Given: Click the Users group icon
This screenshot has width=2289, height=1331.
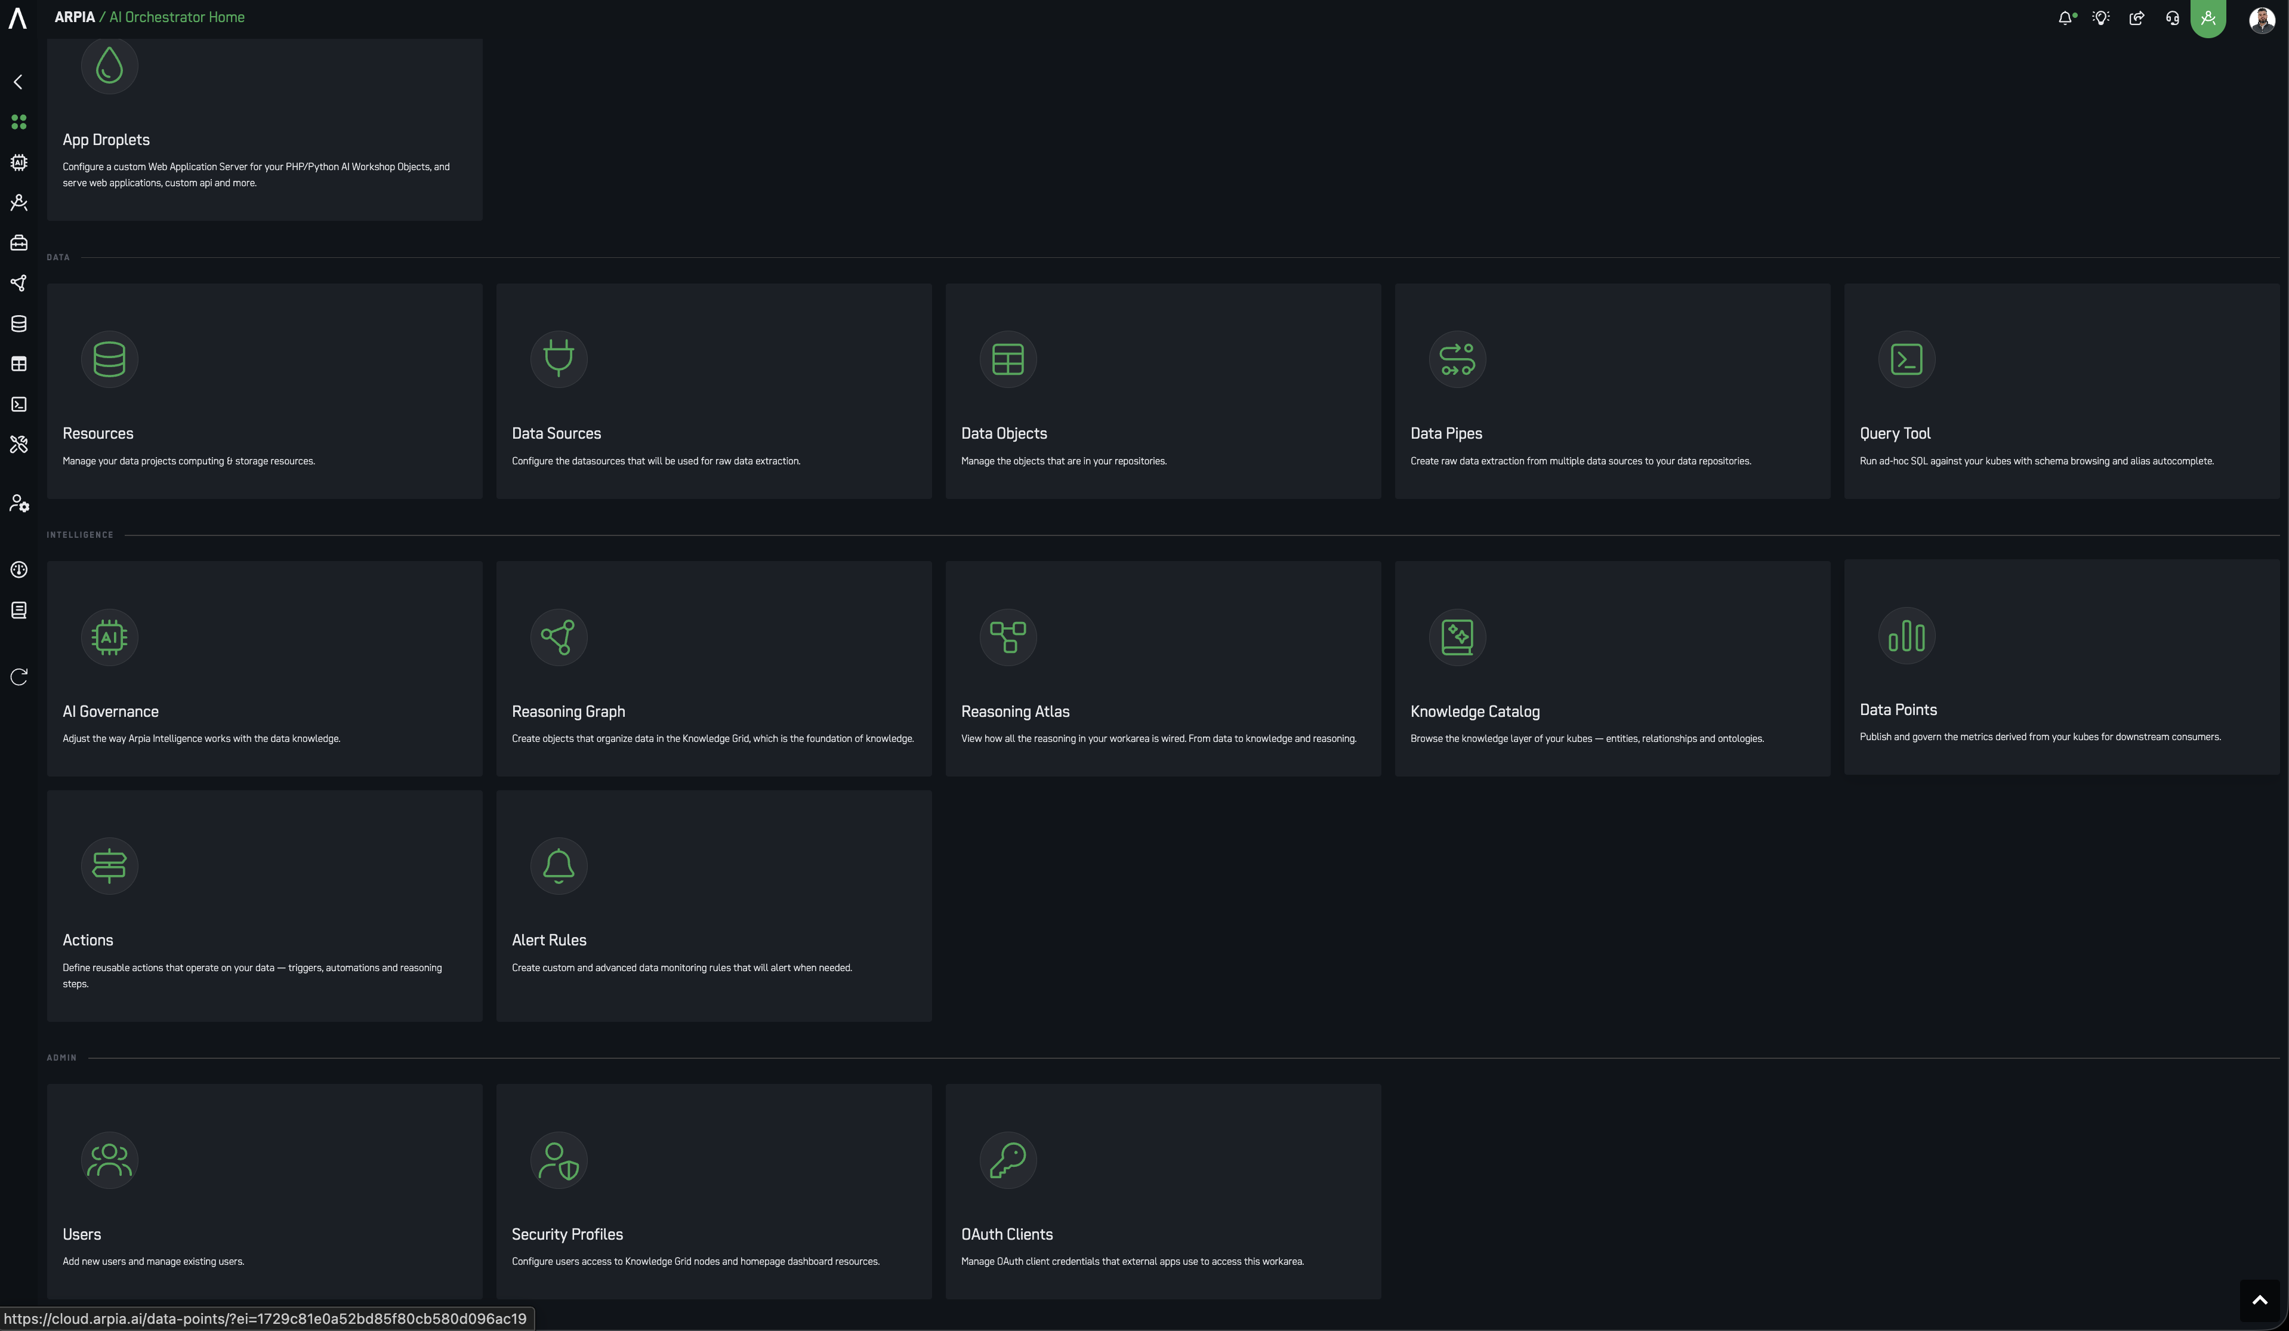Looking at the screenshot, I should pyautogui.click(x=109, y=1159).
